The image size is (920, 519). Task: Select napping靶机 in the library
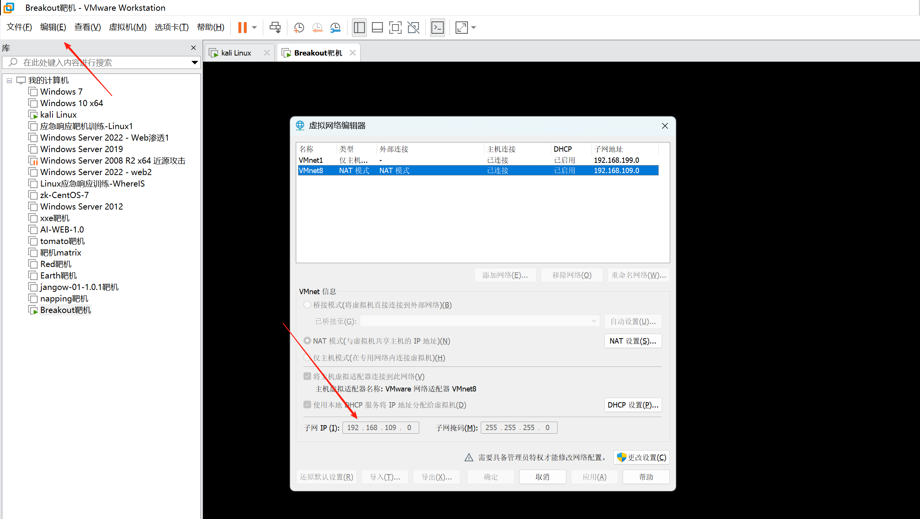[64, 299]
